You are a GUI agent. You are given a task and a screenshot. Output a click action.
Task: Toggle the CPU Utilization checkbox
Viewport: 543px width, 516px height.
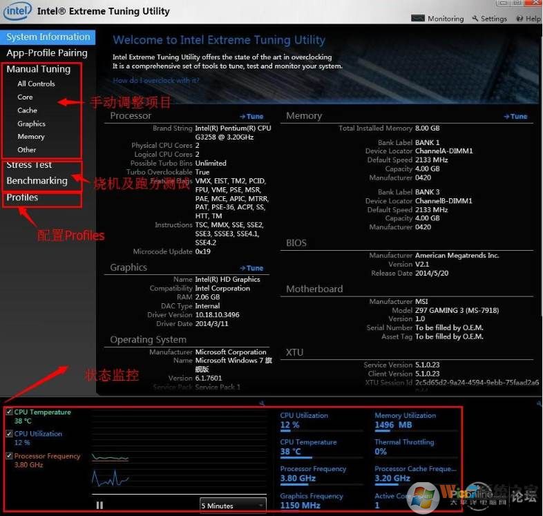9,434
